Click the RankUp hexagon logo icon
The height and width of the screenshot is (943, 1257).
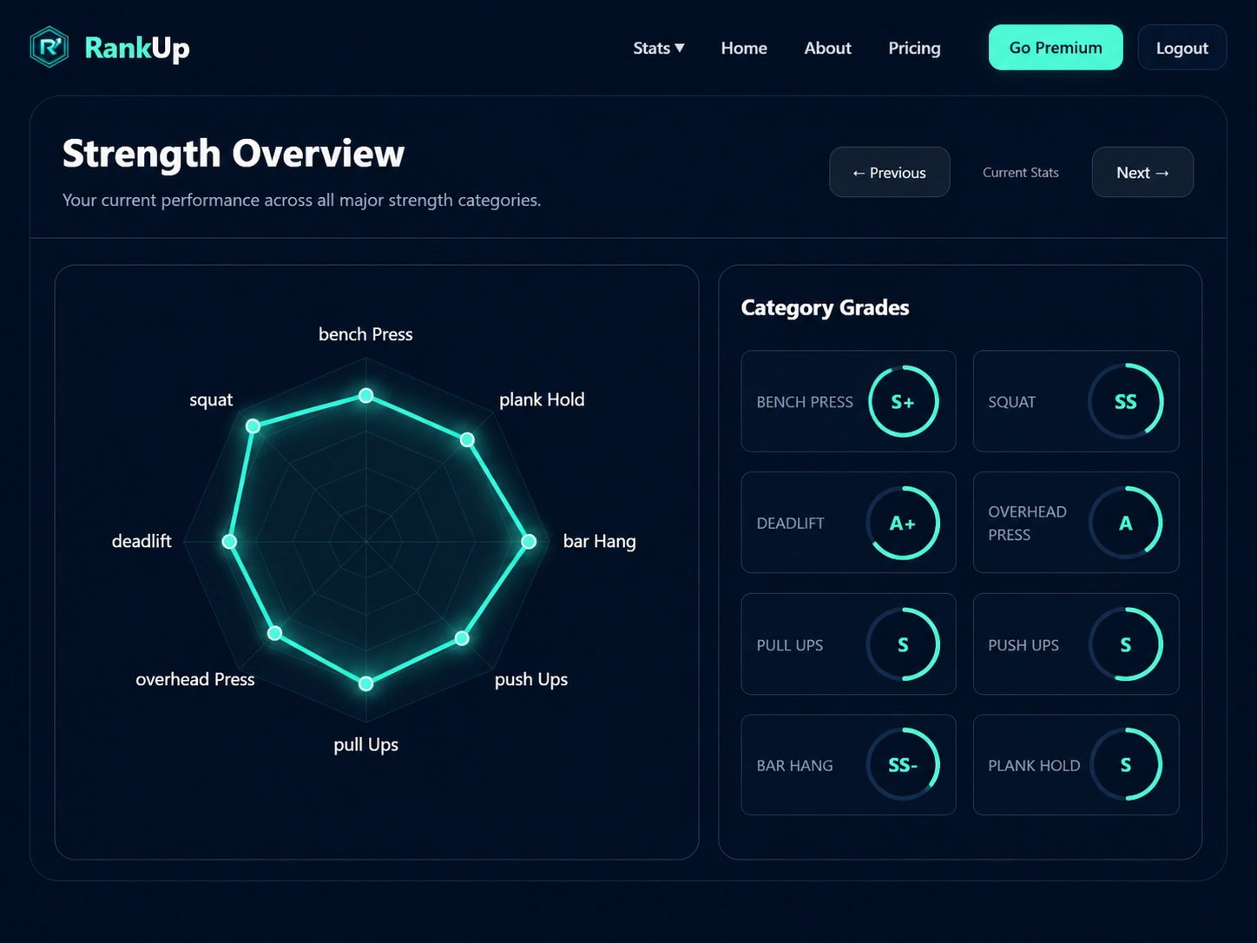point(49,47)
